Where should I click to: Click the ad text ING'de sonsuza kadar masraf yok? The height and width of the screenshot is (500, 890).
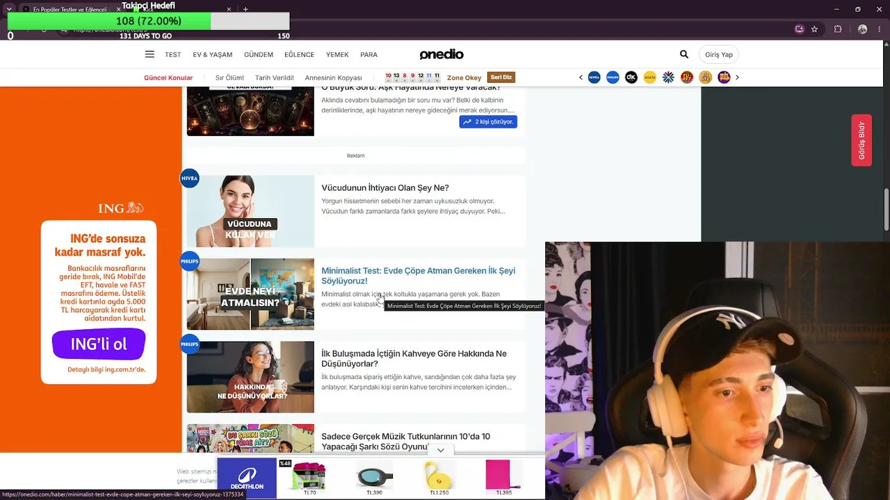(100, 245)
